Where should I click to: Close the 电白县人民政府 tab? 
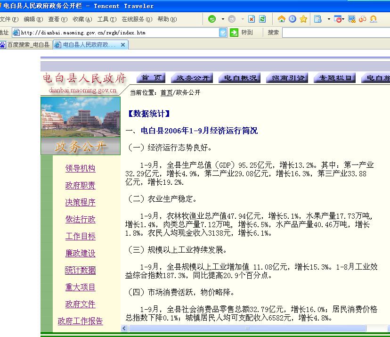pyautogui.click(x=123, y=45)
